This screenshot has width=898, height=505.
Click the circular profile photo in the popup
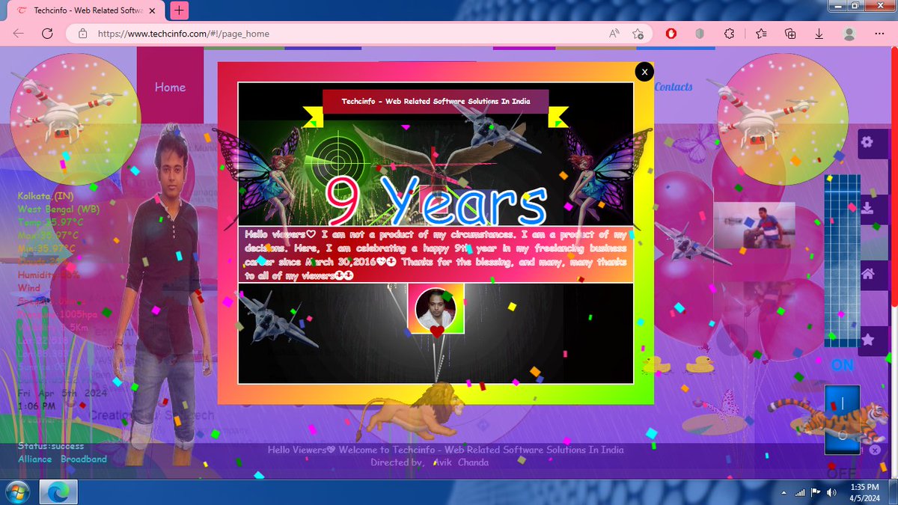click(436, 307)
